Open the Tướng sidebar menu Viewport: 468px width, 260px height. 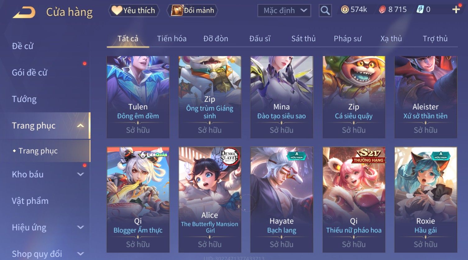click(24, 99)
